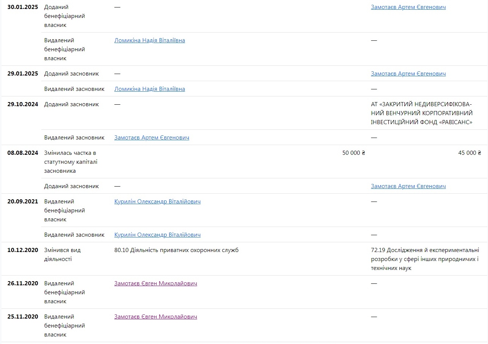The height and width of the screenshot is (344, 488).
Task: Open Замотаєв Артем link in 30.01.2025 row
Action: pos(408,7)
